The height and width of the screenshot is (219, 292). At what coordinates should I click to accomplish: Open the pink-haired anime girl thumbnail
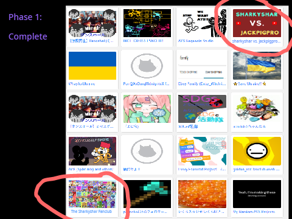tap(147, 109)
